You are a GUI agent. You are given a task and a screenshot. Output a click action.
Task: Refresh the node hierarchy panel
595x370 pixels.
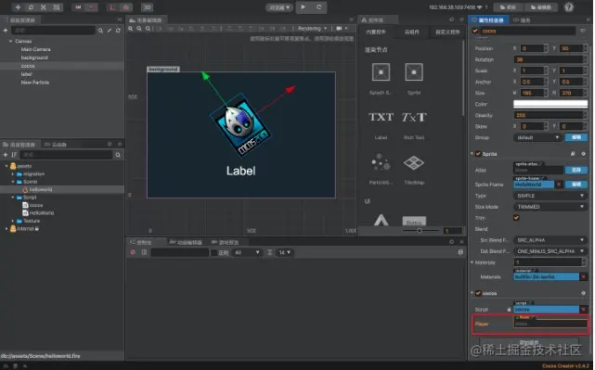118,31
